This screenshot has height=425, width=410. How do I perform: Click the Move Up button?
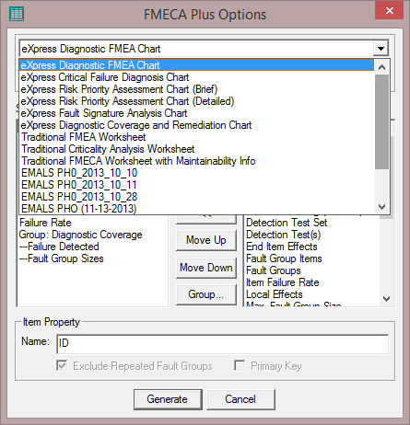pyautogui.click(x=206, y=240)
